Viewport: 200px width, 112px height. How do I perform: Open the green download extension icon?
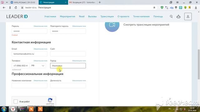click(185, 7)
